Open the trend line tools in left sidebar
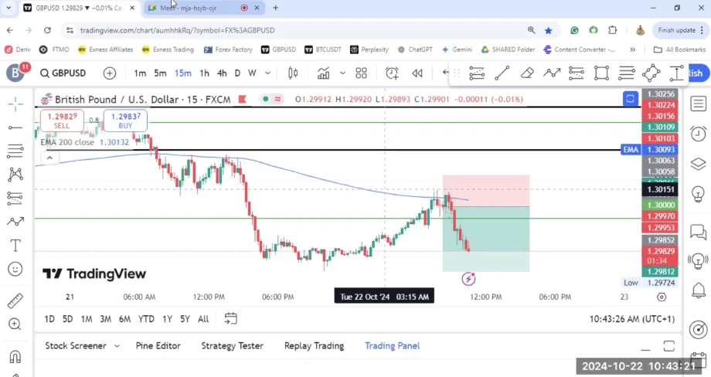711x377 pixels. tap(15, 127)
